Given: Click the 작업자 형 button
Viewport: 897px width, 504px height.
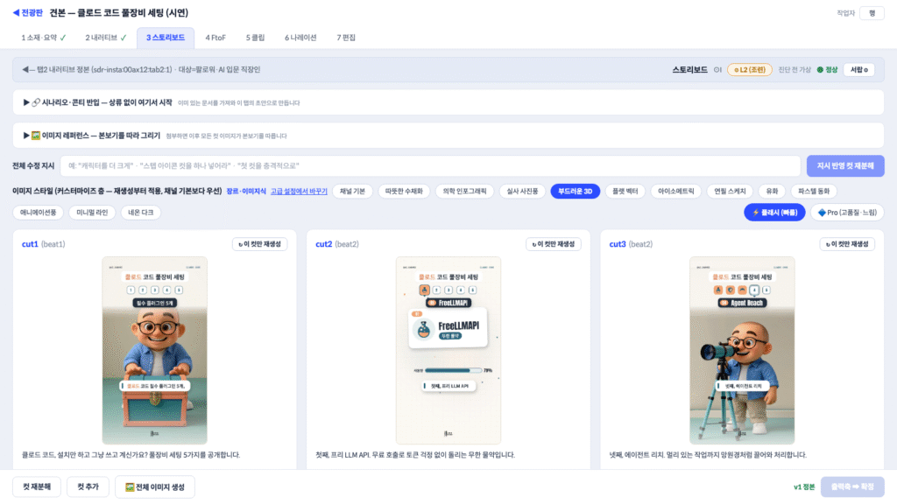Looking at the screenshot, I should [872, 13].
